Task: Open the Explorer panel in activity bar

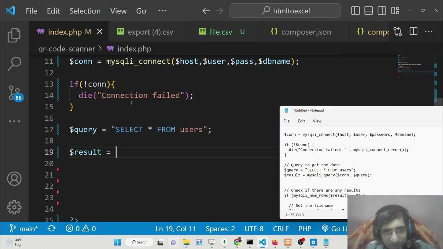Action: 14,35
